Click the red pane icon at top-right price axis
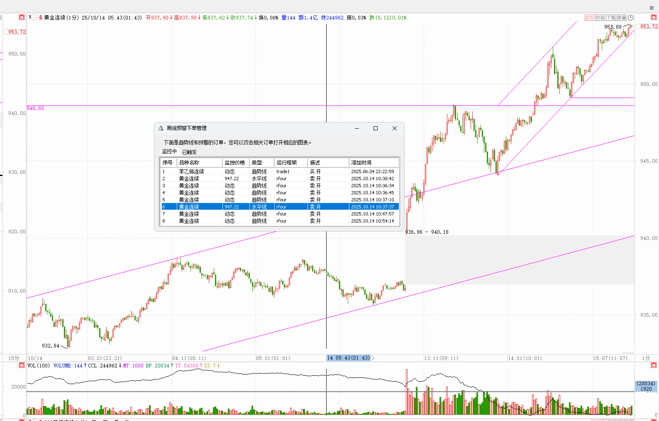Screen dimensions: 659x421 click(654, 17)
